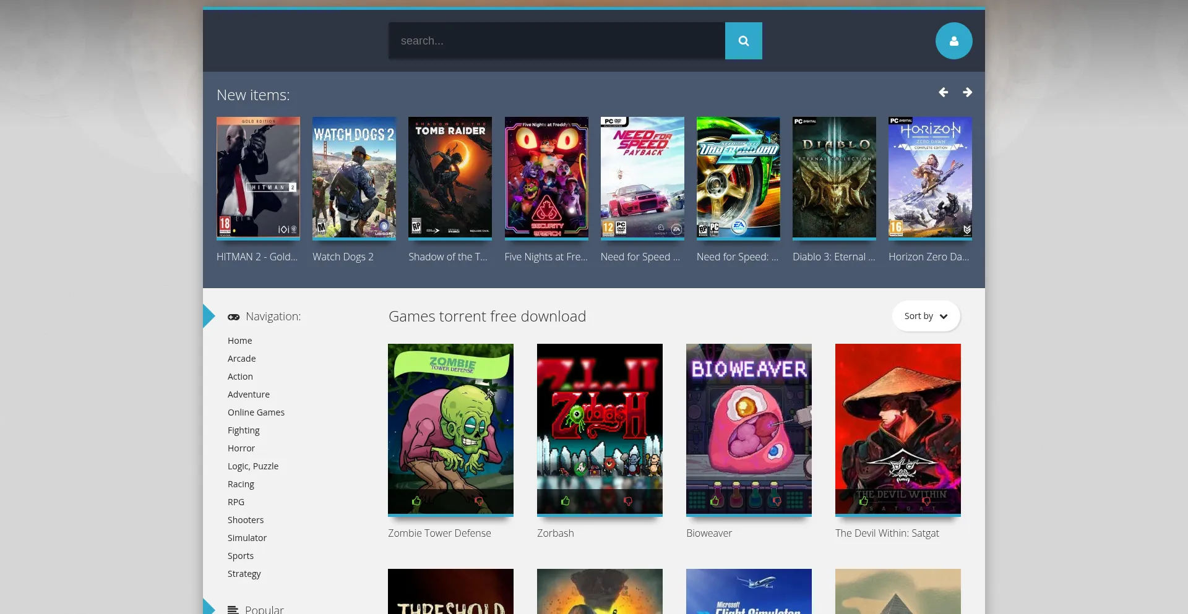
Task: Click the right carousel arrow
Action: [x=966, y=92]
